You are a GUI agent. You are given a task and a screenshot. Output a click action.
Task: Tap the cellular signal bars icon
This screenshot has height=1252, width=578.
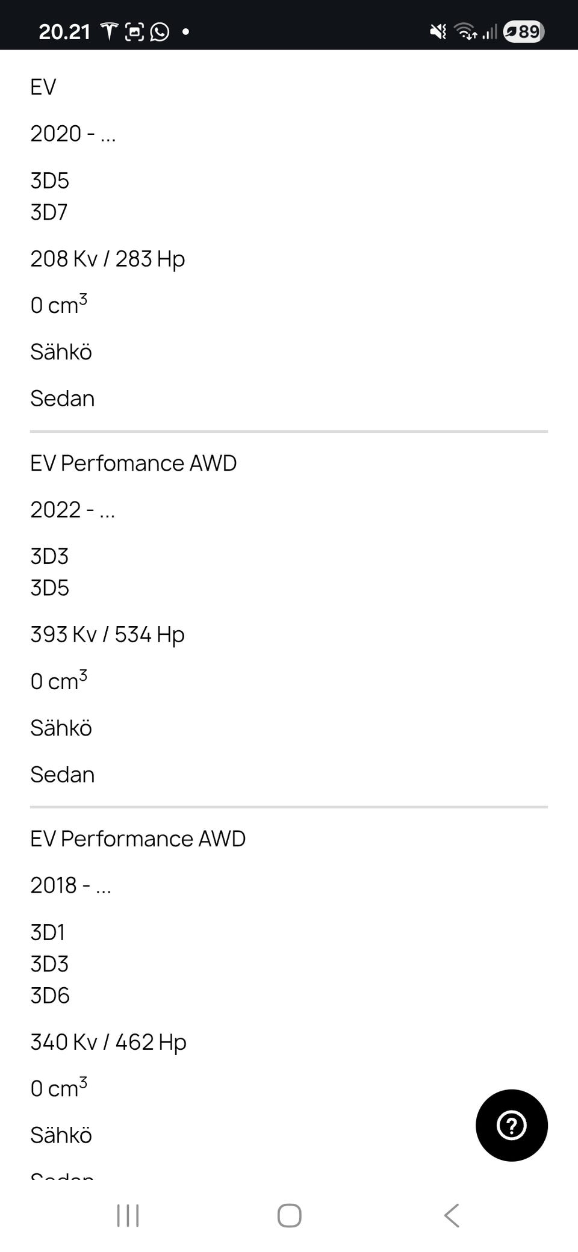click(x=490, y=31)
